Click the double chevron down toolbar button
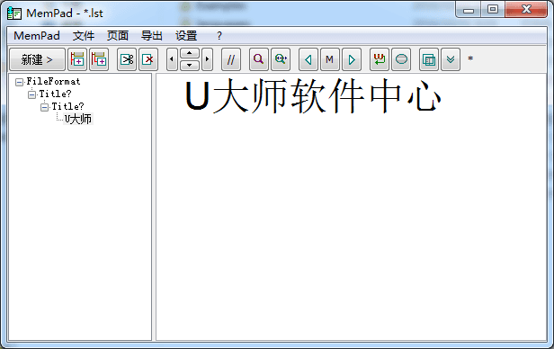 point(451,59)
